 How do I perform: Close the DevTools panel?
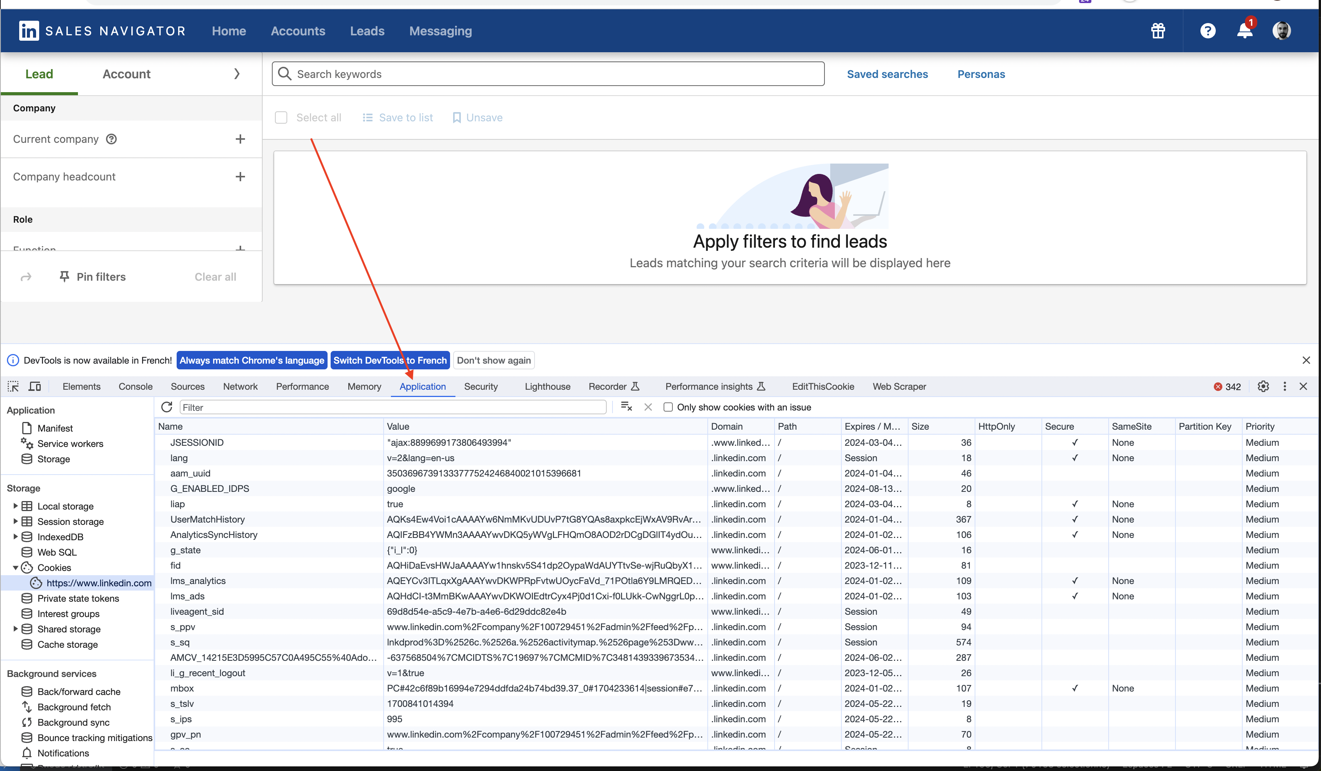pos(1303,386)
